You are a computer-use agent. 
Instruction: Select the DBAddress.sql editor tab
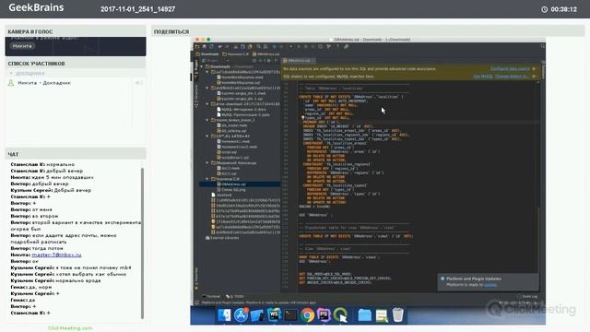299,60
